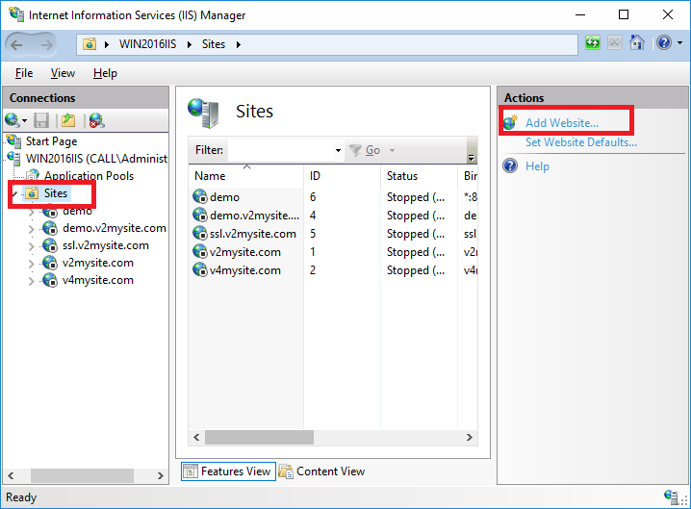
Task: Select v2mysite.com in Connections tree
Action: (98, 263)
